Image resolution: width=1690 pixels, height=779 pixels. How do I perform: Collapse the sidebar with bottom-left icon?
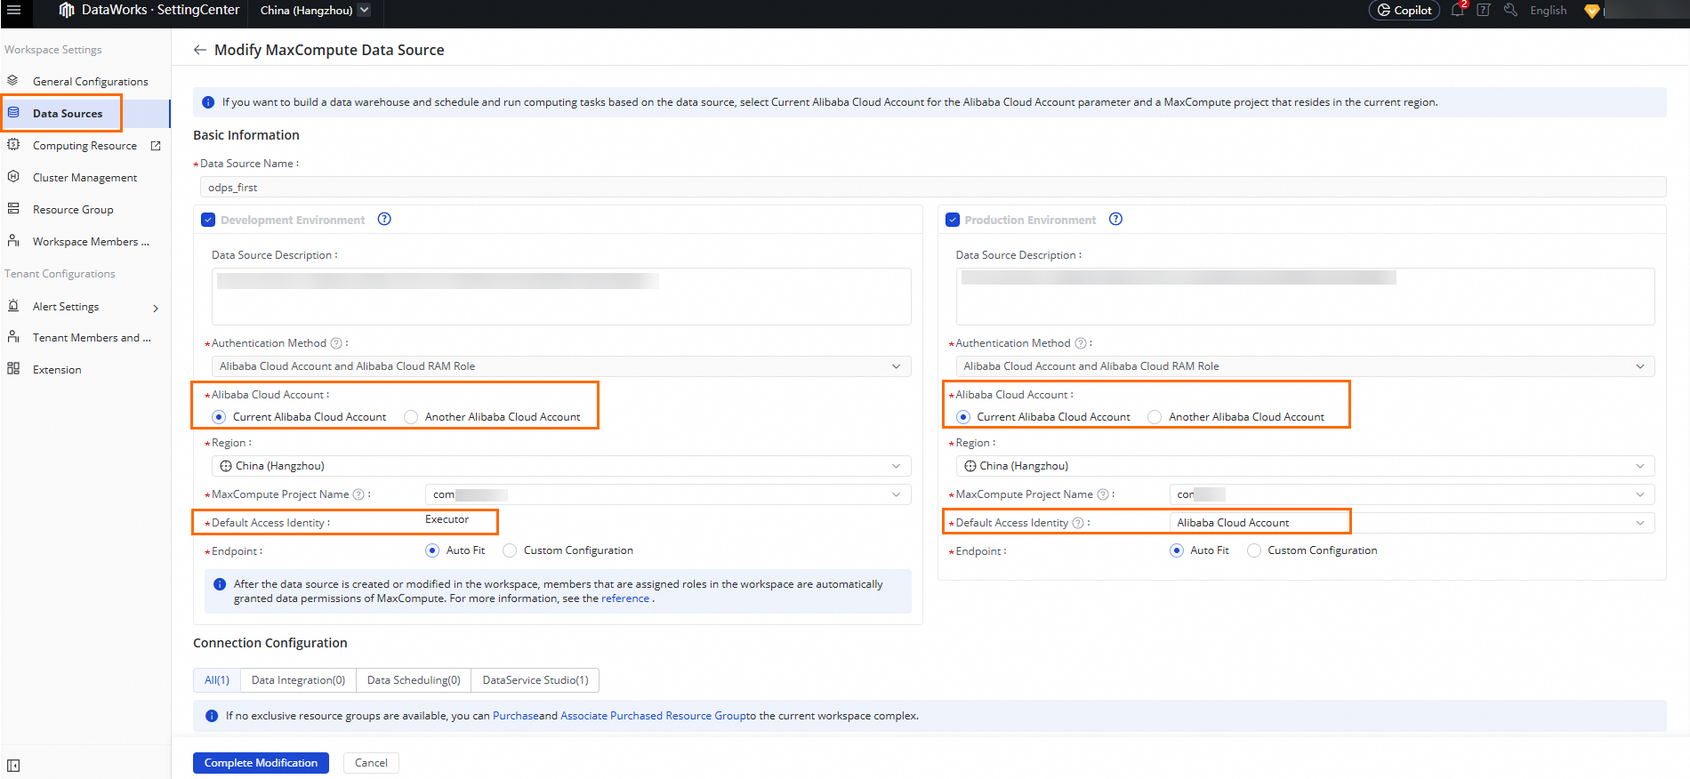coord(13,766)
